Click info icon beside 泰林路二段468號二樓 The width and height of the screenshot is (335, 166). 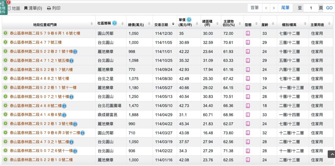pos(64,106)
